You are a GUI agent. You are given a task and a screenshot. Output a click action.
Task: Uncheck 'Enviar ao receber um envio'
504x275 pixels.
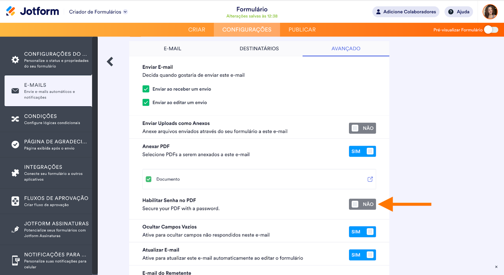point(146,89)
